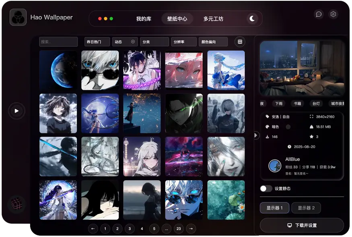Open the 分辨率 resolution dropdown
Viewport: 352px width, 237px height.
[184, 42]
